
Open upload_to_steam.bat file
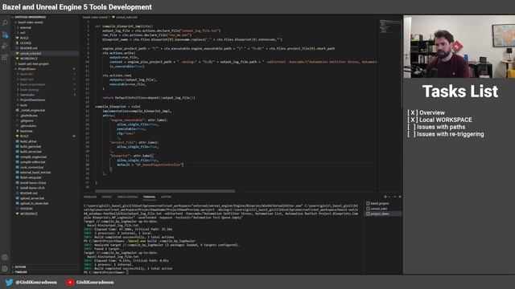[x=34, y=203]
